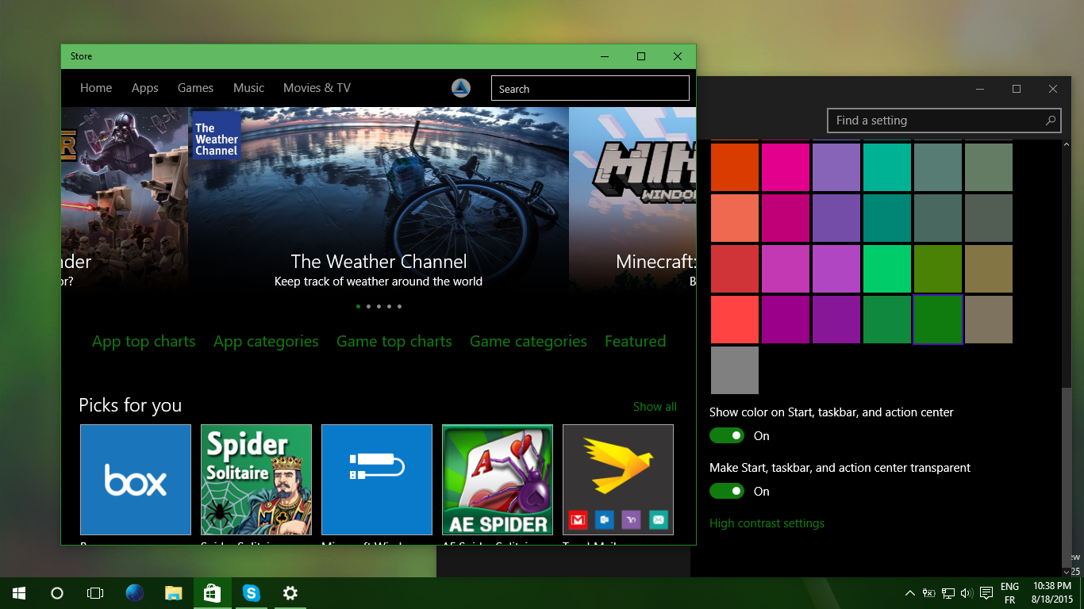Open the Box app tile

pyautogui.click(x=136, y=480)
